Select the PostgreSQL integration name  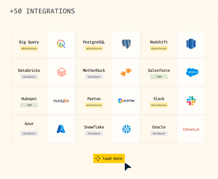click(x=94, y=42)
